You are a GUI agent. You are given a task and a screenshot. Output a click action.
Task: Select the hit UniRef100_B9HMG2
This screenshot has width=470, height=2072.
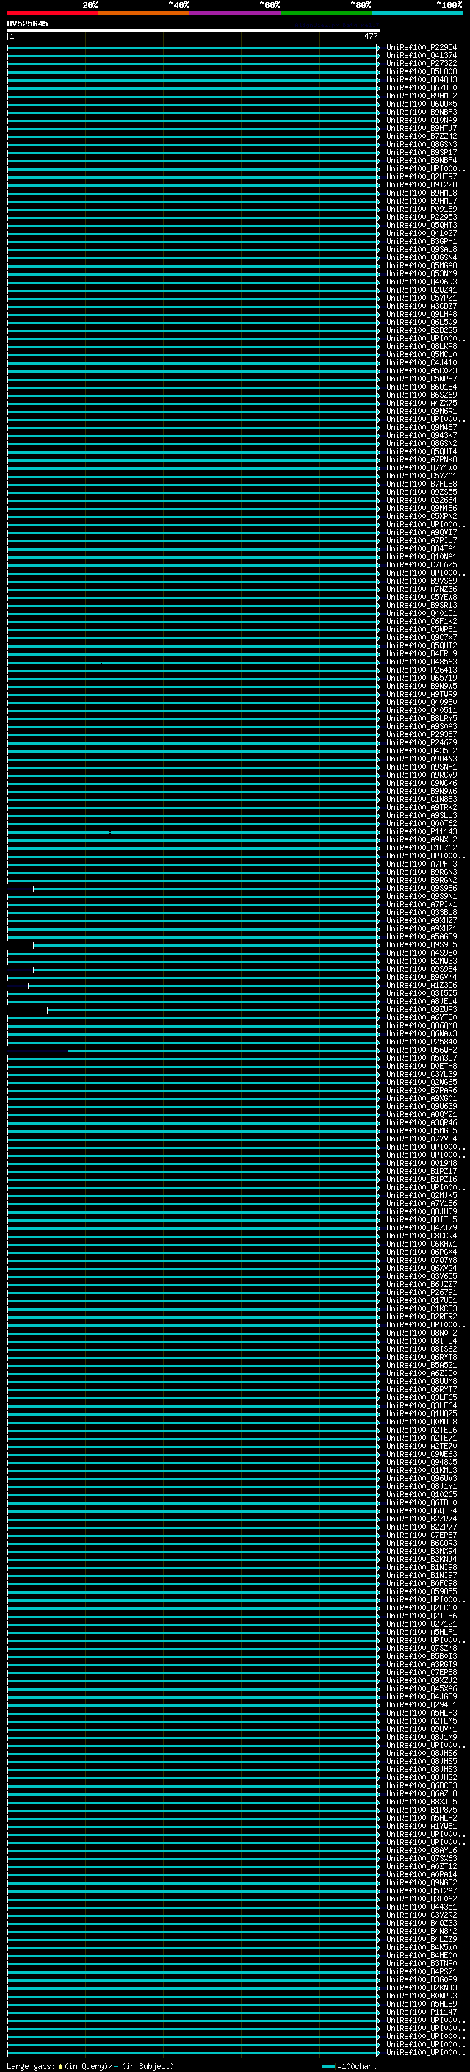pos(421,96)
